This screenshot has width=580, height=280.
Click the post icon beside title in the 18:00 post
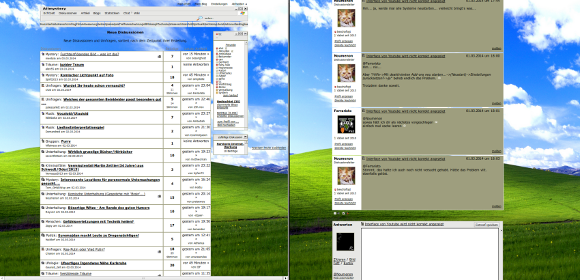pyautogui.click(x=364, y=55)
